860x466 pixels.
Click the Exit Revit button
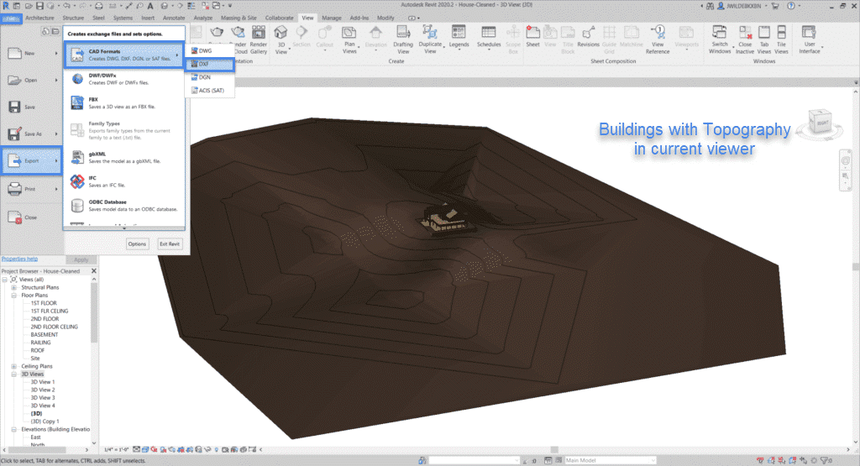tap(170, 244)
